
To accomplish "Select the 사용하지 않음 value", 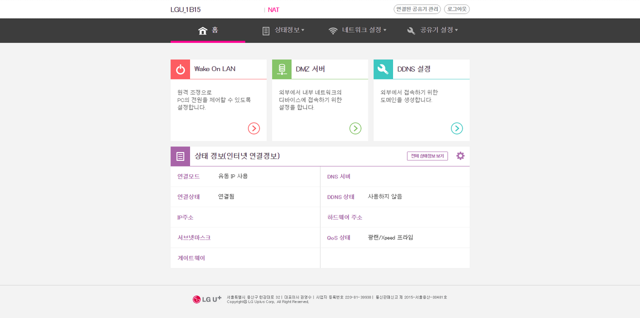I will [385, 197].
